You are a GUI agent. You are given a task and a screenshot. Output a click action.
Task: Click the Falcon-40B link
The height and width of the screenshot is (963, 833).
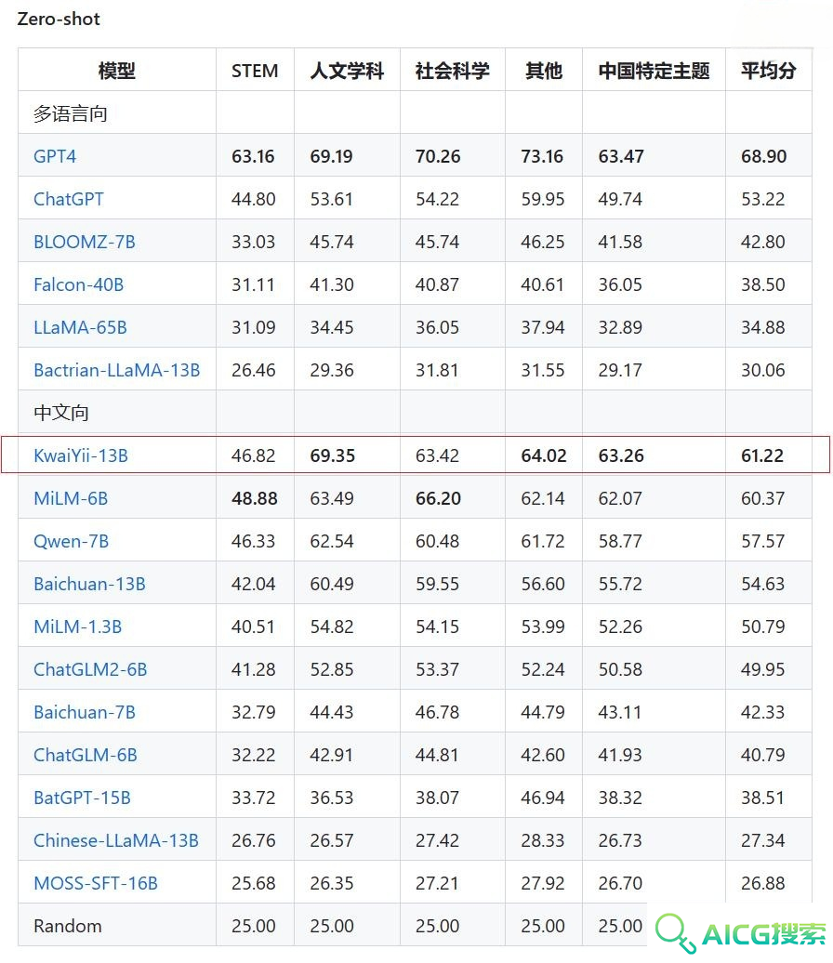point(78,284)
